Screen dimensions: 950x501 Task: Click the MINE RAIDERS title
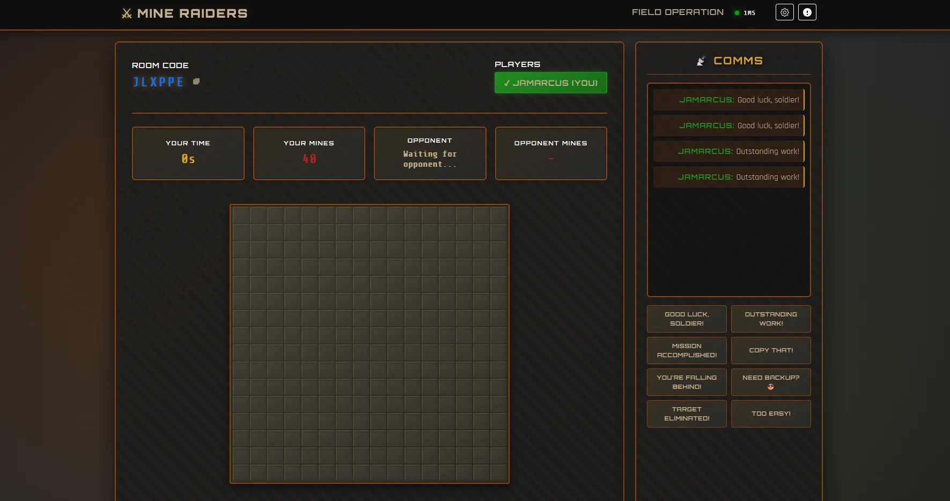click(x=192, y=13)
